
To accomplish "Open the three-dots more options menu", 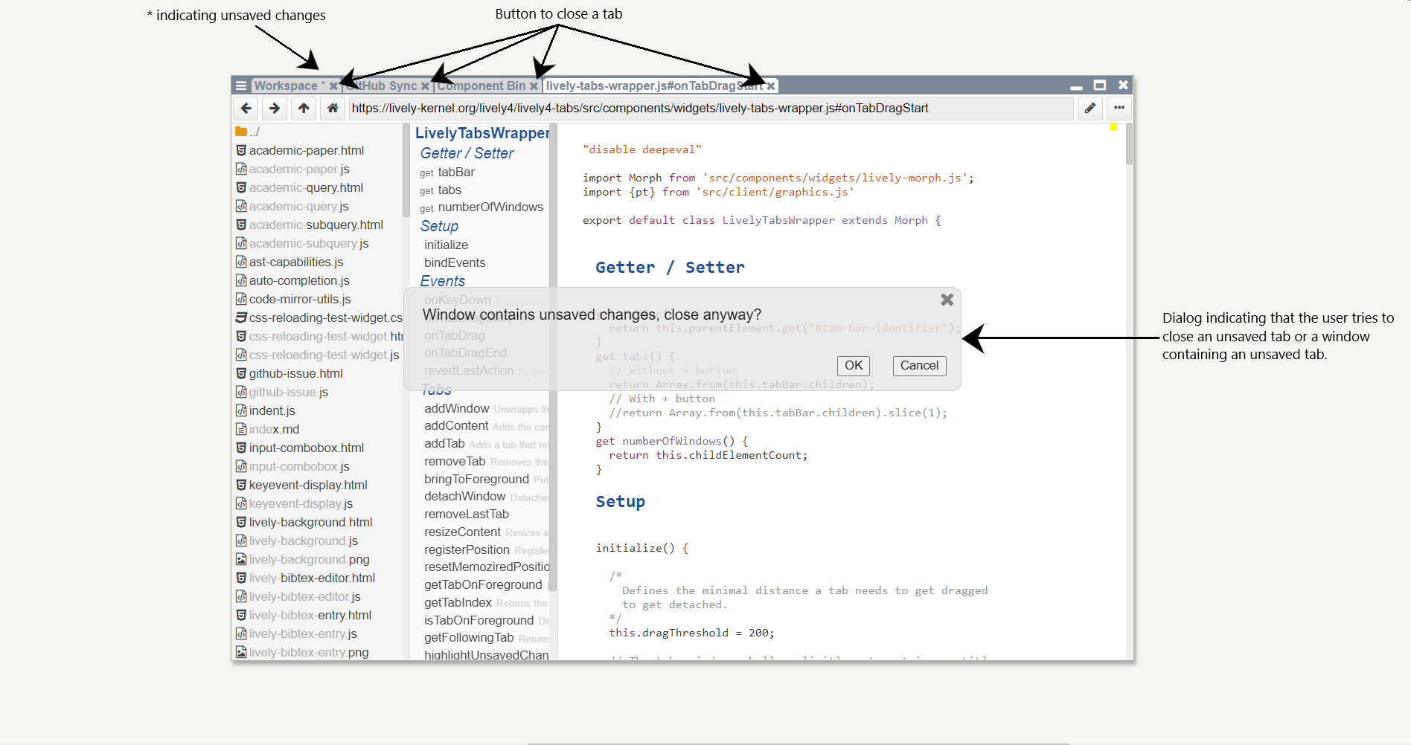I will pyautogui.click(x=1119, y=109).
